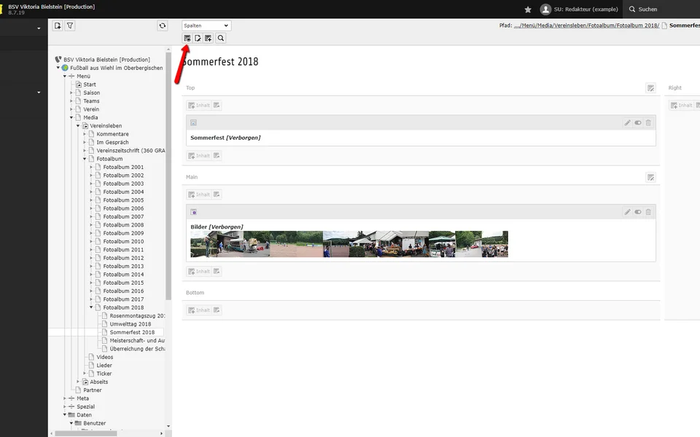Image resolution: width=700 pixels, height=437 pixels.
Task: Delete the Bilder content element
Action: pyautogui.click(x=648, y=212)
